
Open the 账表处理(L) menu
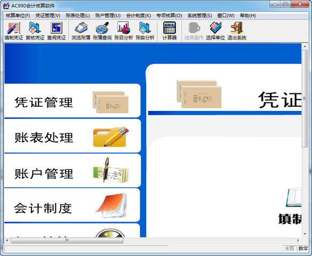tap(78, 15)
